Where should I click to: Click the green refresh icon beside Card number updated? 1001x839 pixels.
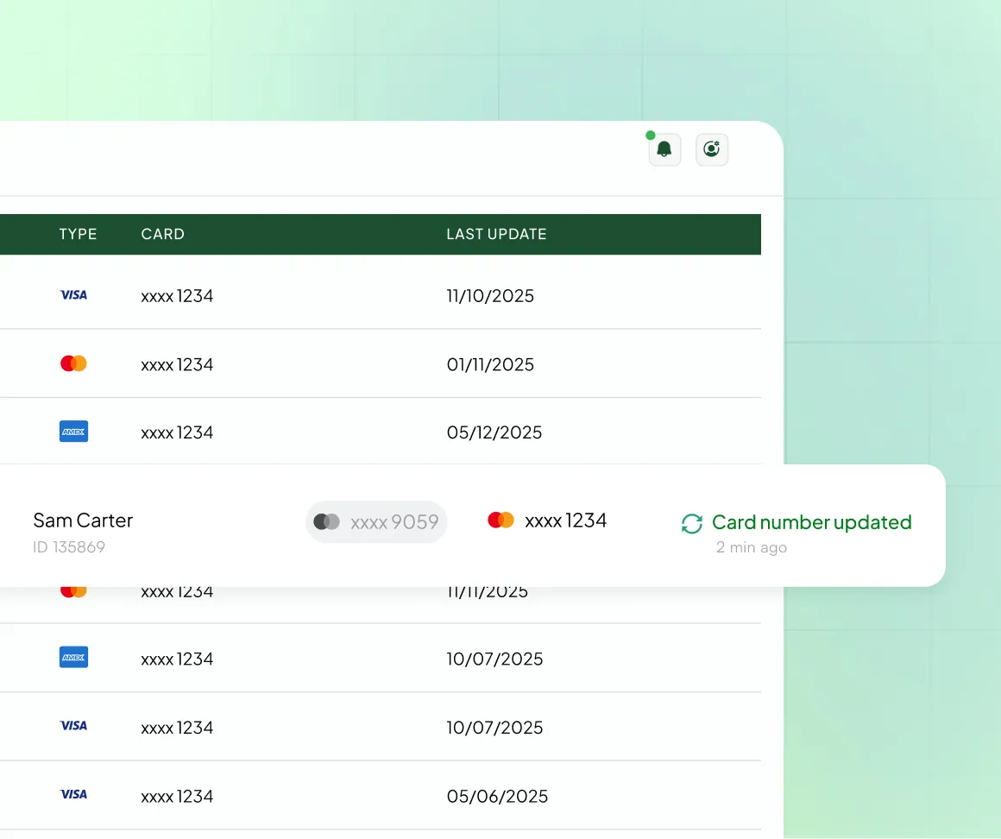692,523
